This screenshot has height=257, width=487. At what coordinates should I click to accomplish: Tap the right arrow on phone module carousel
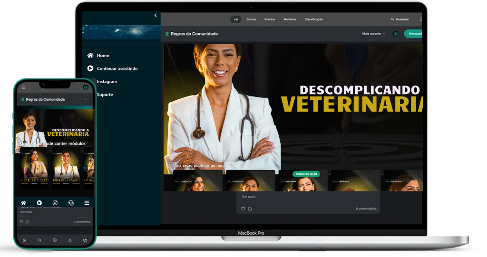85,168
